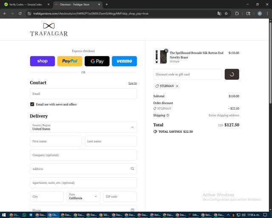The image size is (272, 218).
Task: Follow the Log in link
Action: pos(133,83)
